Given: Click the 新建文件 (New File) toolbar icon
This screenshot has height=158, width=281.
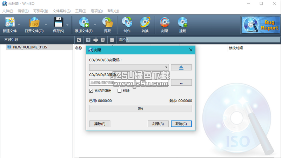Looking at the screenshot, I should (x=9, y=22).
